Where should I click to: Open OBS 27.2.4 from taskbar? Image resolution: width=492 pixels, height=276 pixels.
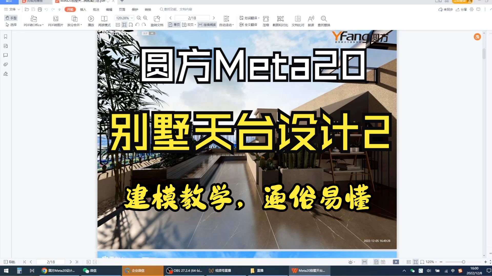(x=184, y=270)
